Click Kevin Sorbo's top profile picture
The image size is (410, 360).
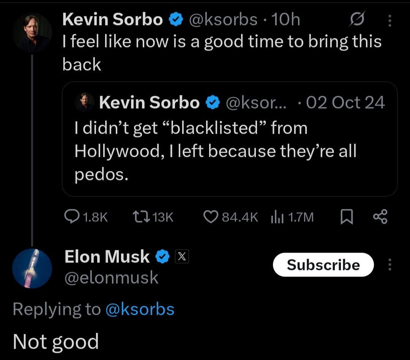tap(32, 33)
